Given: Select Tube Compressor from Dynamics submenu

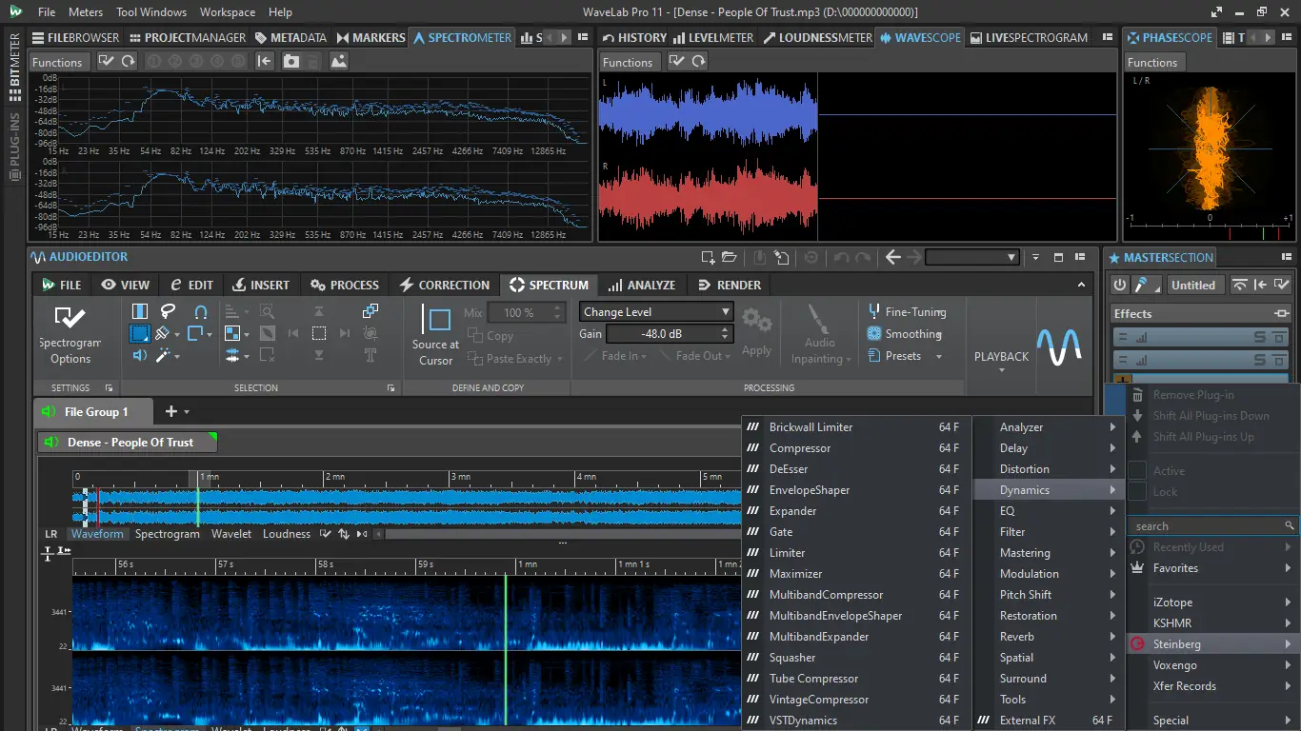Looking at the screenshot, I should (x=813, y=679).
